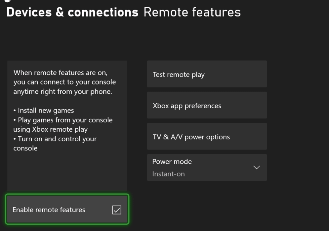Click the highlighted Enable remote features tile
This screenshot has width=329, height=231.
click(x=67, y=209)
